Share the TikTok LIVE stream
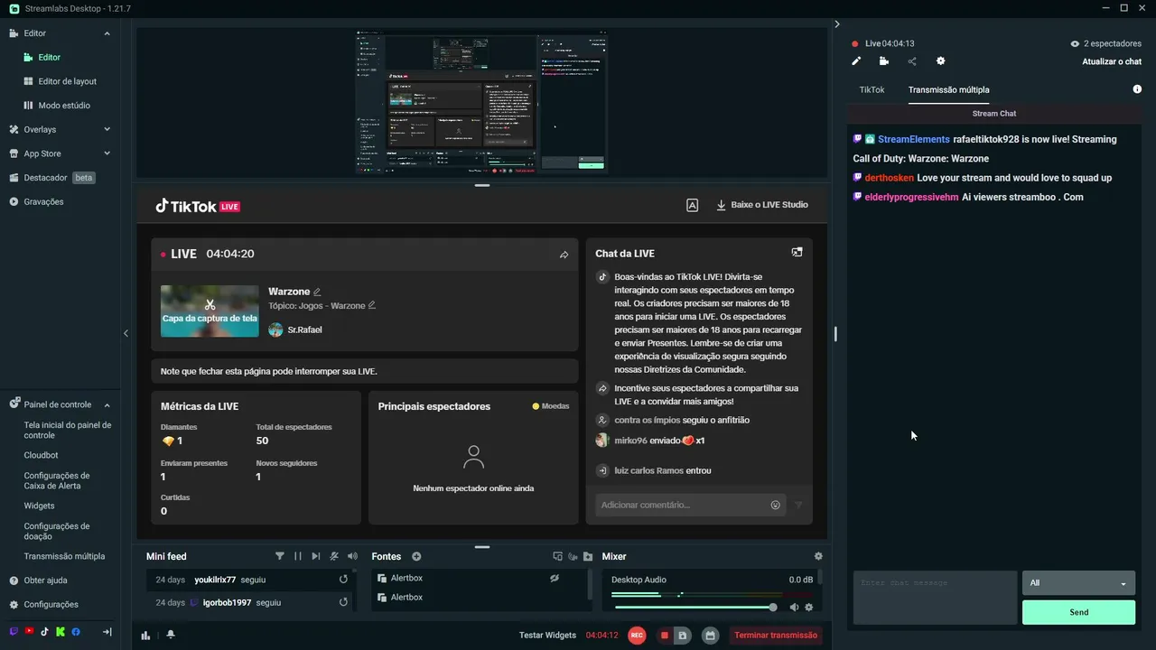Image resolution: width=1156 pixels, height=650 pixels. click(564, 255)
